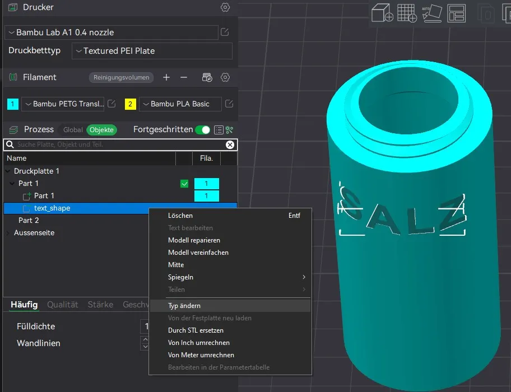Toggle the Fortgeschritten switch

click(202, 130)
